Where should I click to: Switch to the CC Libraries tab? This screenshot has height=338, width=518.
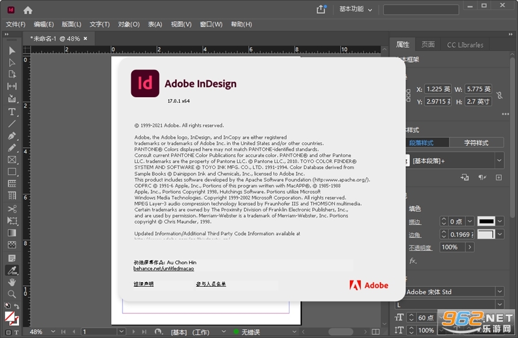[465, 45]
